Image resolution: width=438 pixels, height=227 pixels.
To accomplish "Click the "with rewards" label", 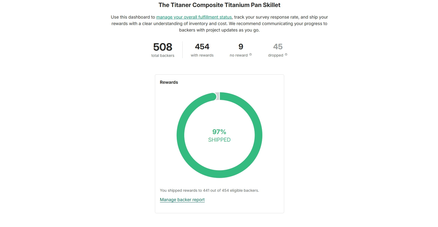I will [202, 55].
